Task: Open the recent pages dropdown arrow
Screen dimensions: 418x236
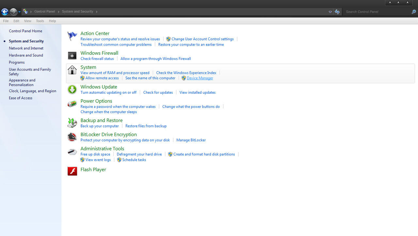Action: [x=20, y=12]
